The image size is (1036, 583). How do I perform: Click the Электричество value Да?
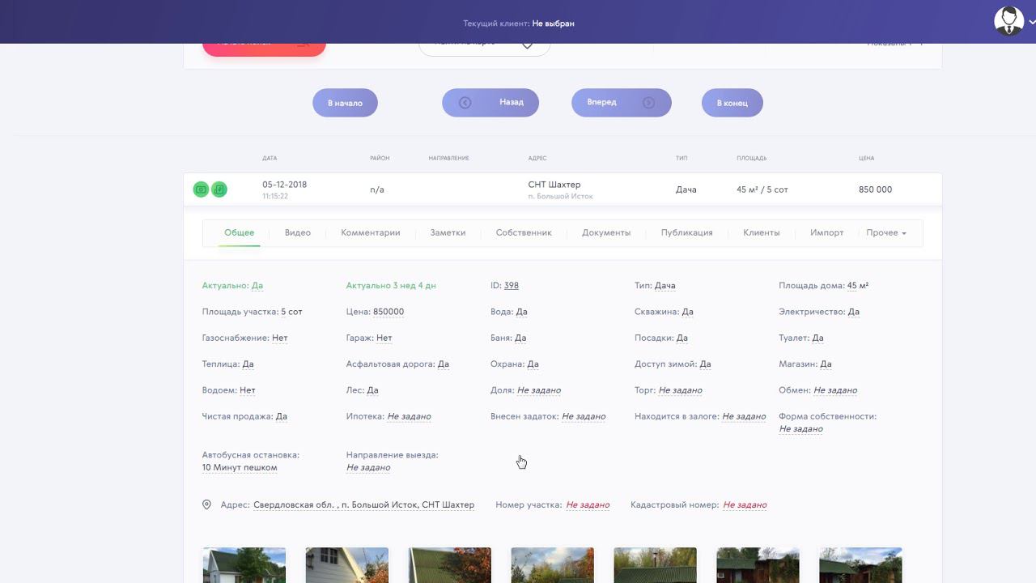(x=854, y=312)
